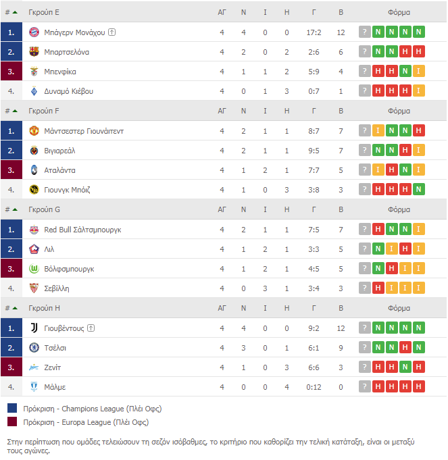
Task: Sort Γκρουπ H by rank arrow
Action: [x=14, y=308]
